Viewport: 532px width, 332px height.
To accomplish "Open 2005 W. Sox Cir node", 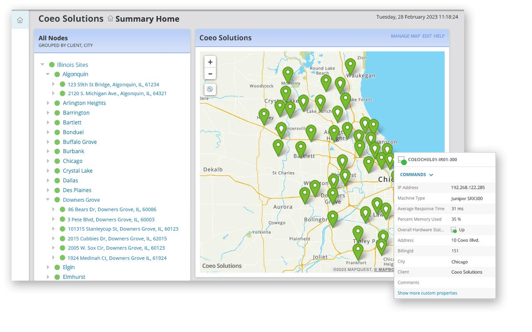I will (x=116, y=248).
